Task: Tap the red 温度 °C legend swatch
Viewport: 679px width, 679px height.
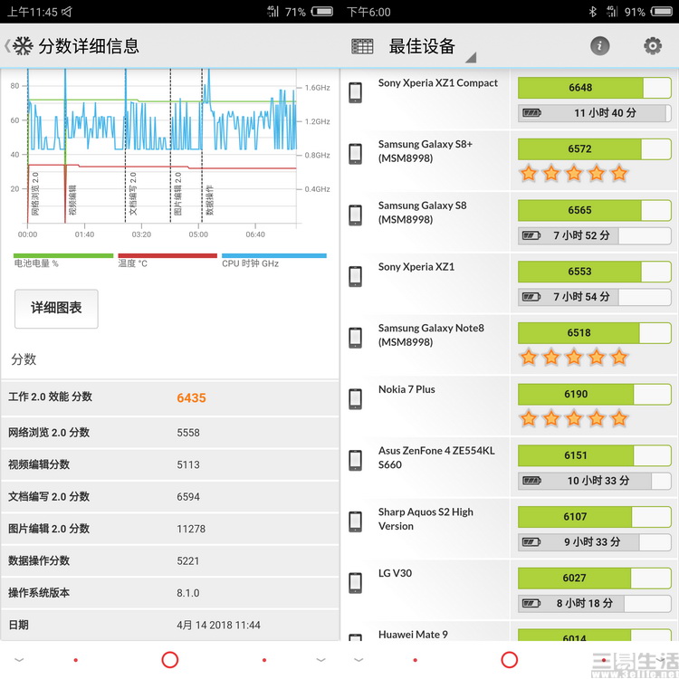Action: pyautogui.click(x=167, y=256)
